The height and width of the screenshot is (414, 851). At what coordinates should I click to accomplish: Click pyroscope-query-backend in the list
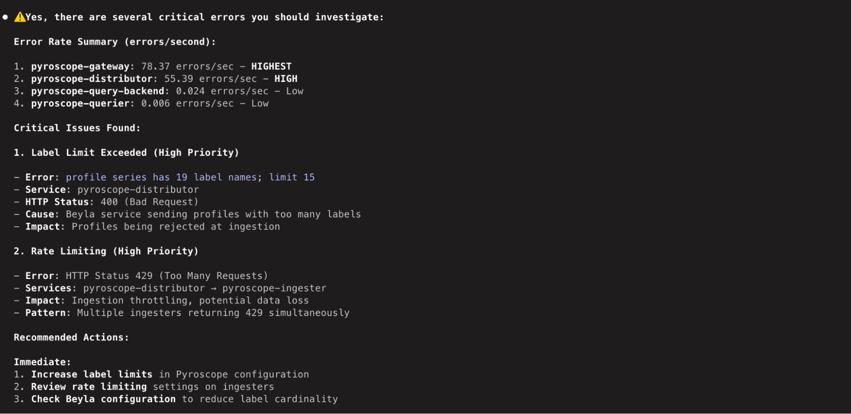coord(97,91)
